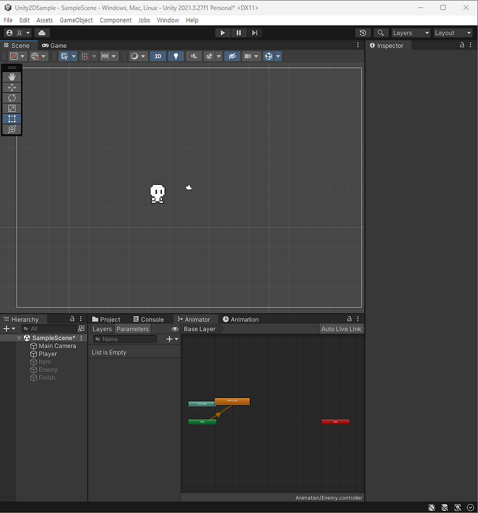Click the Enemy_idle state in the Animator
478x513 pixels.
coord(232,401)
